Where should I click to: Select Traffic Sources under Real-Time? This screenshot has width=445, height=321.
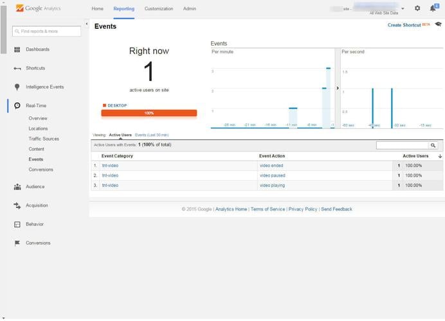click(x=44, y=139)
